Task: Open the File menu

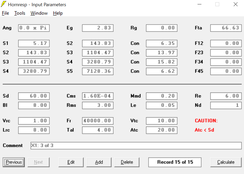Action: 5,13
